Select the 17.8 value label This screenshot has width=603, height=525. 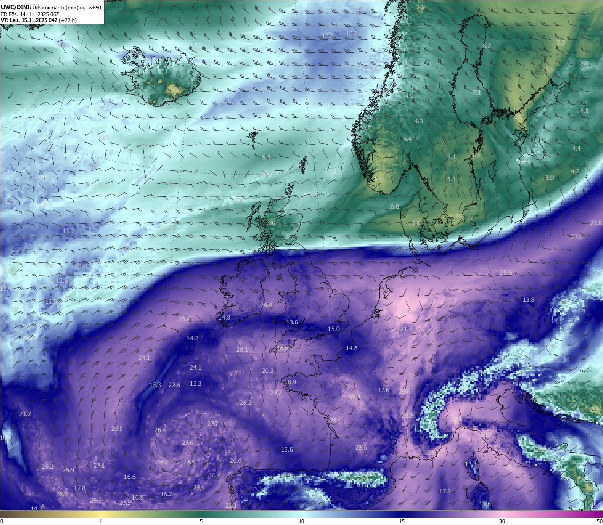(x=80, y=488)
